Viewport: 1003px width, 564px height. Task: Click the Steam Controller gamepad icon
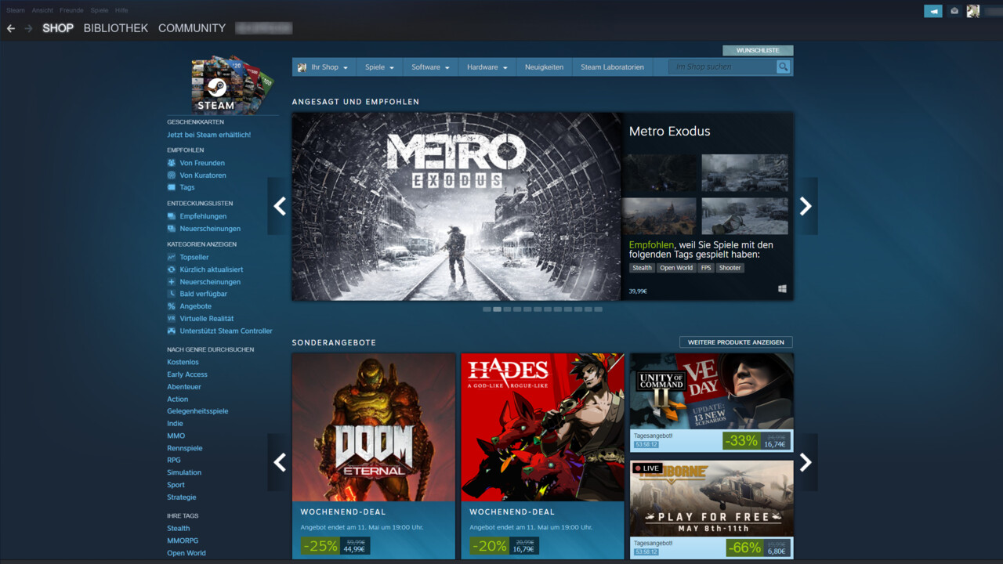pyautogui.click(x=172, y=331)
